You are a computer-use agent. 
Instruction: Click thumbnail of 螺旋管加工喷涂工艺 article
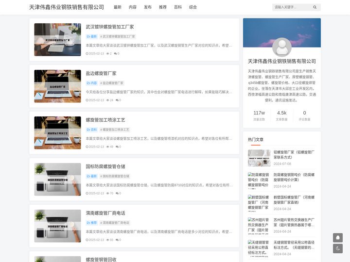pos(57,133)
